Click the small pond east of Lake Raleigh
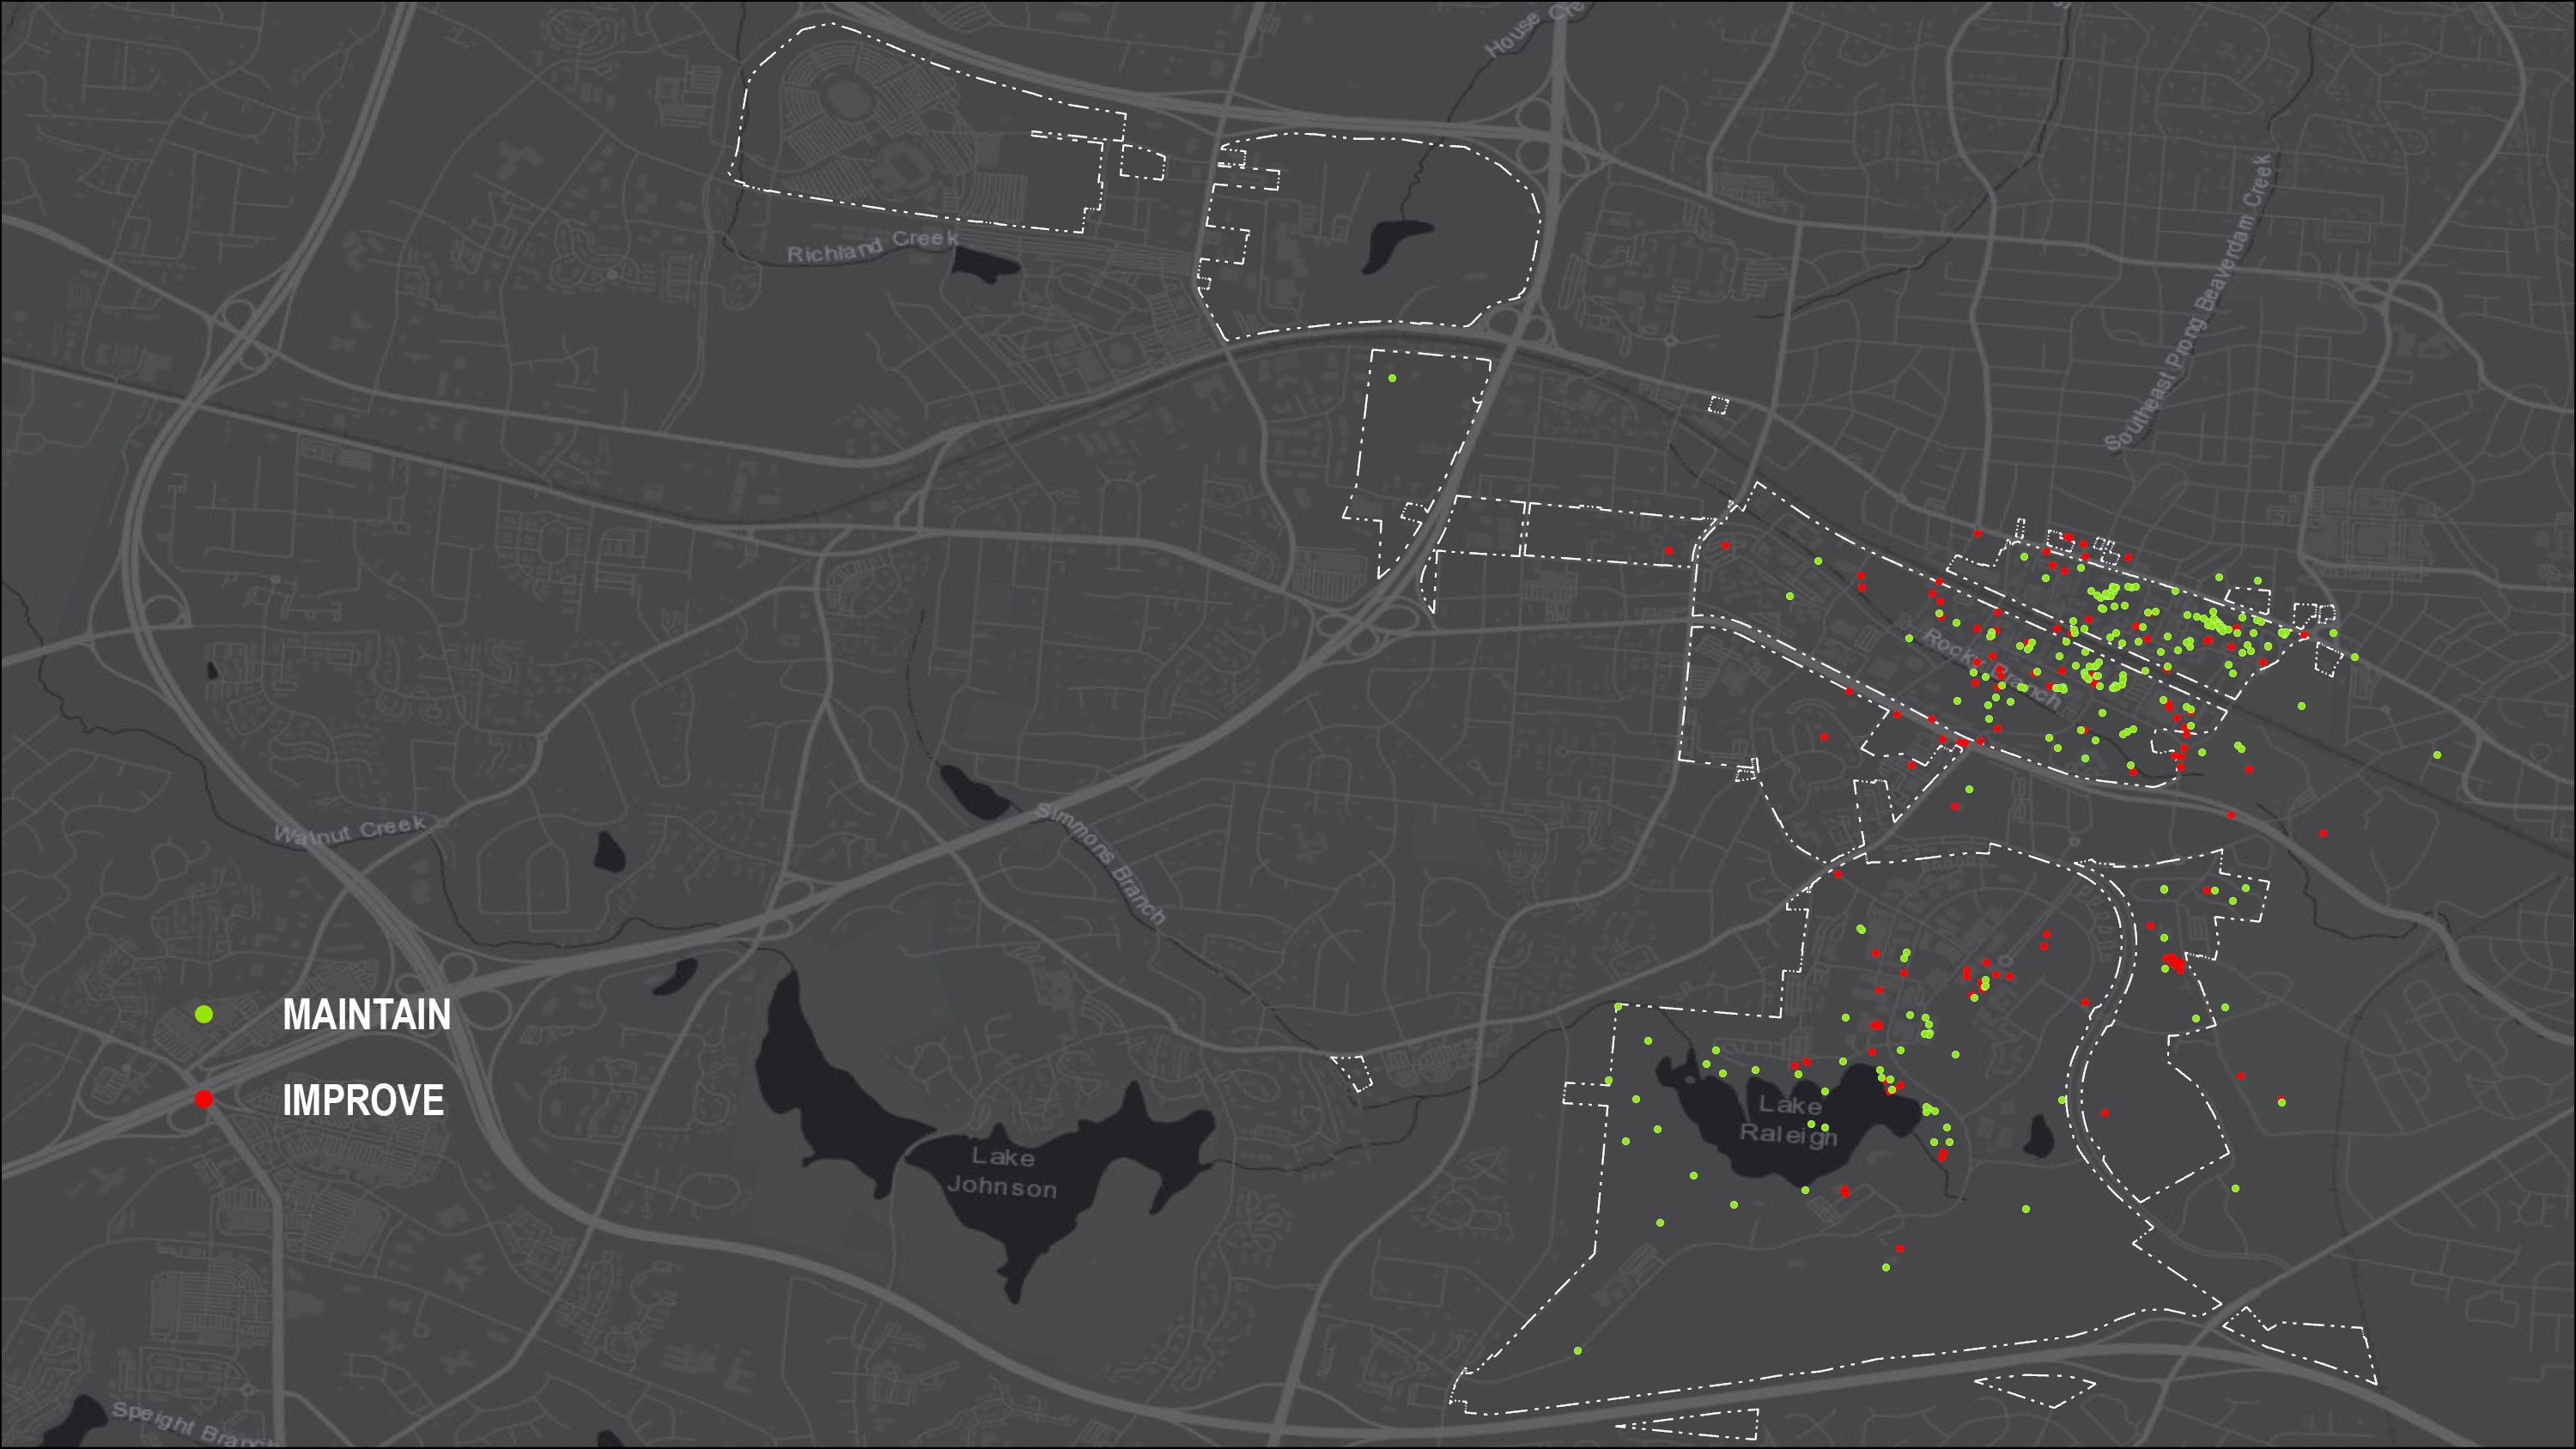Screen dimensions: 2576x1449 point(2039,1137)
